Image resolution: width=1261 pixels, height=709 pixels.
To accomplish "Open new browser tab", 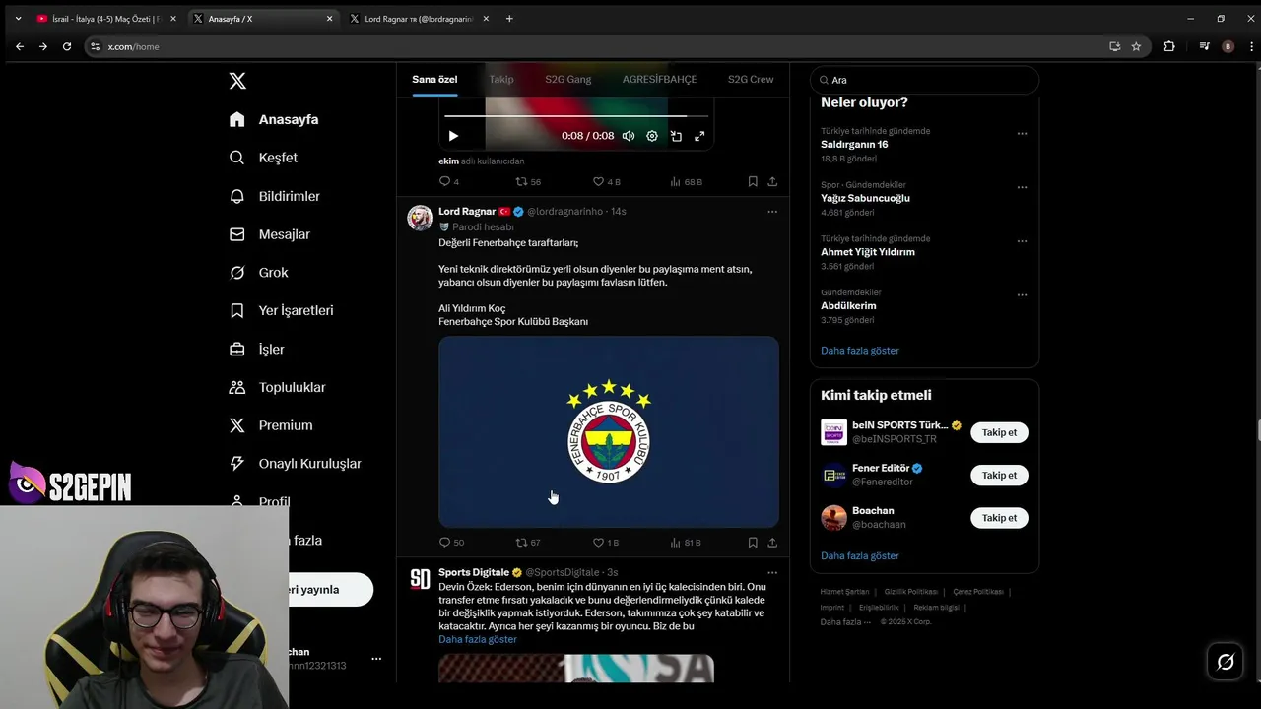I will point(509,19).
